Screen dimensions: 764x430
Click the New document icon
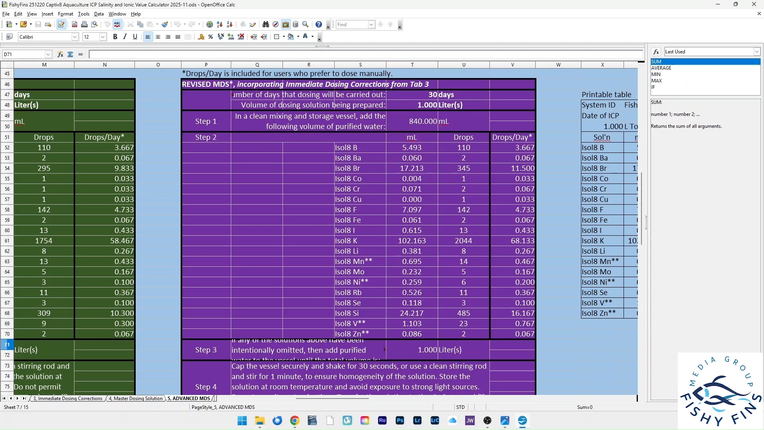coord(9,24)
